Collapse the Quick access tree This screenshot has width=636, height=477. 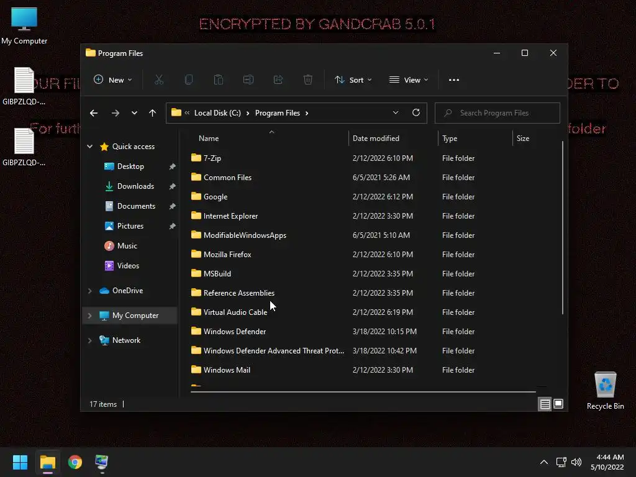pyautogui.click(x=89, y=147)
